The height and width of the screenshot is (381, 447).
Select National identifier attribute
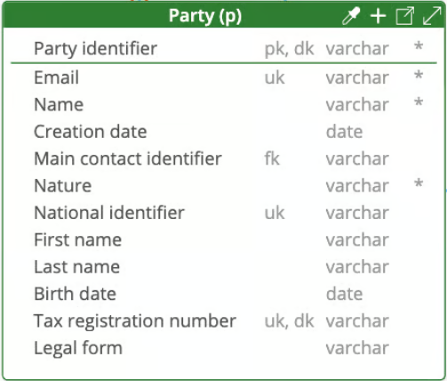224,213
